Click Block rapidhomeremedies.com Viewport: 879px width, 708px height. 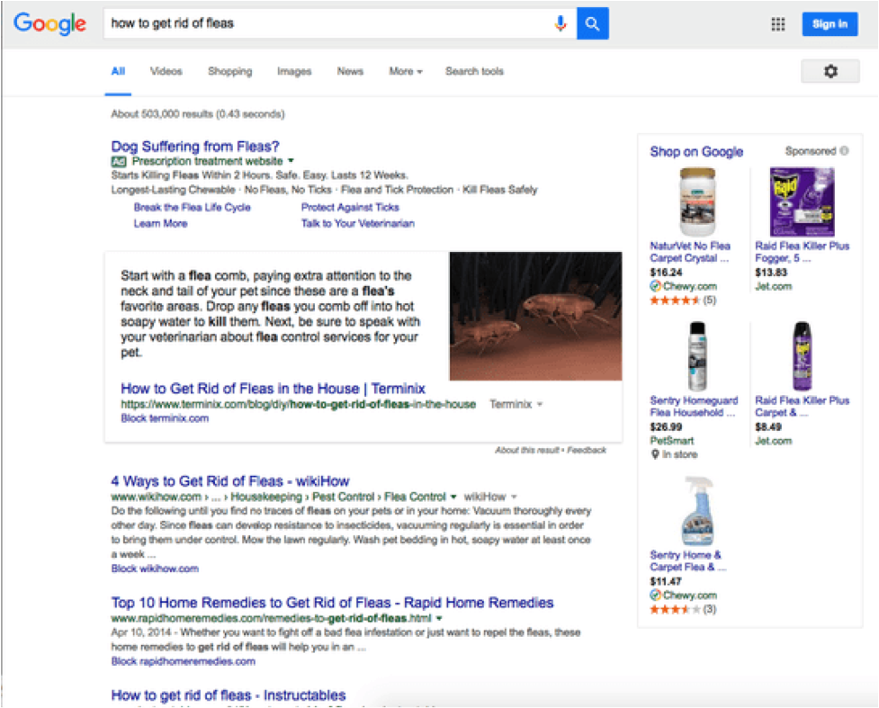(x=183, y=661)
